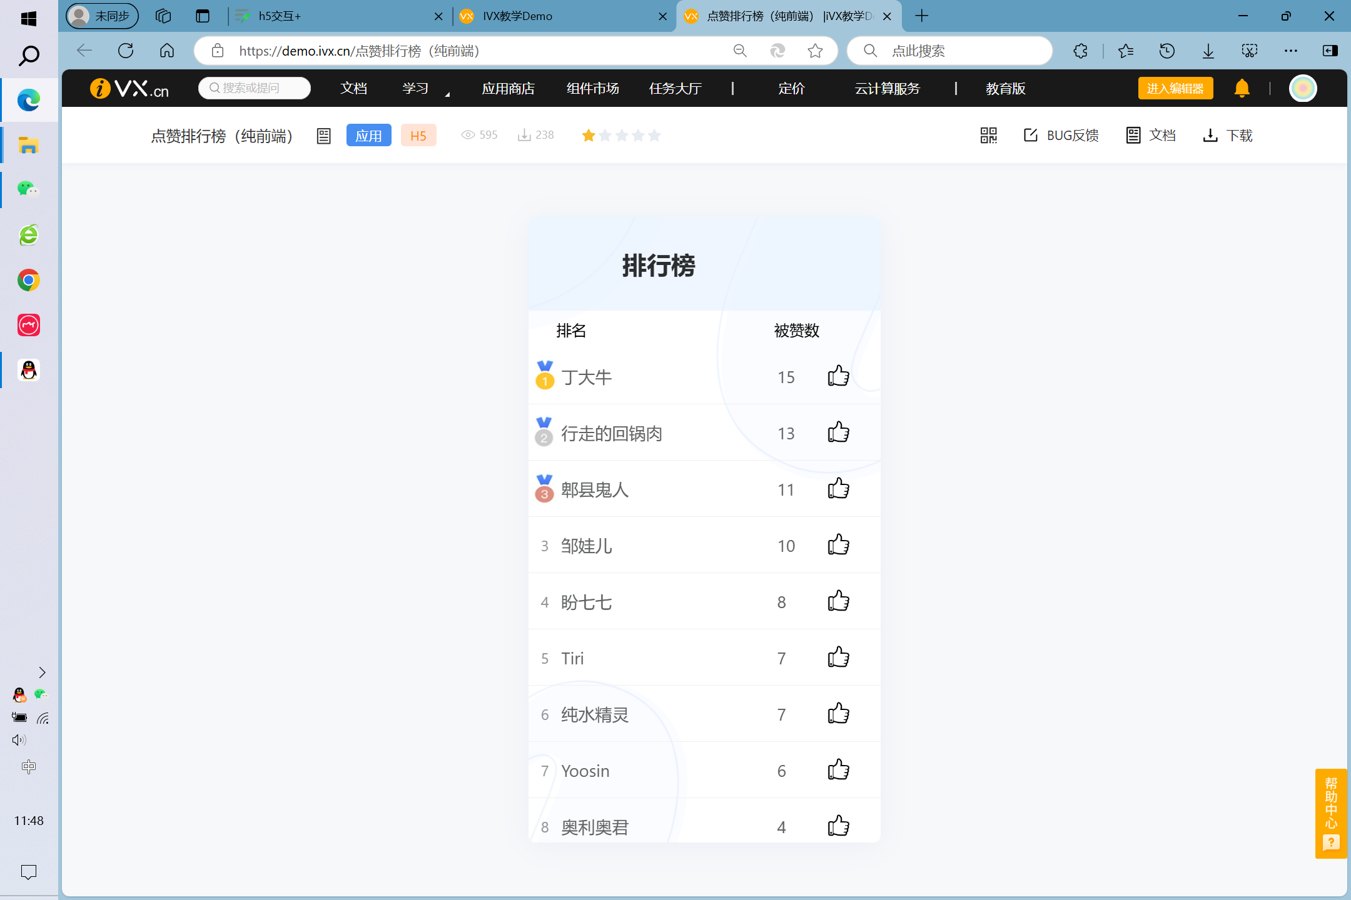Toggle favorite star in address bar
Viewport: 1351px width, 900px height.
click(x=815, y=51)
